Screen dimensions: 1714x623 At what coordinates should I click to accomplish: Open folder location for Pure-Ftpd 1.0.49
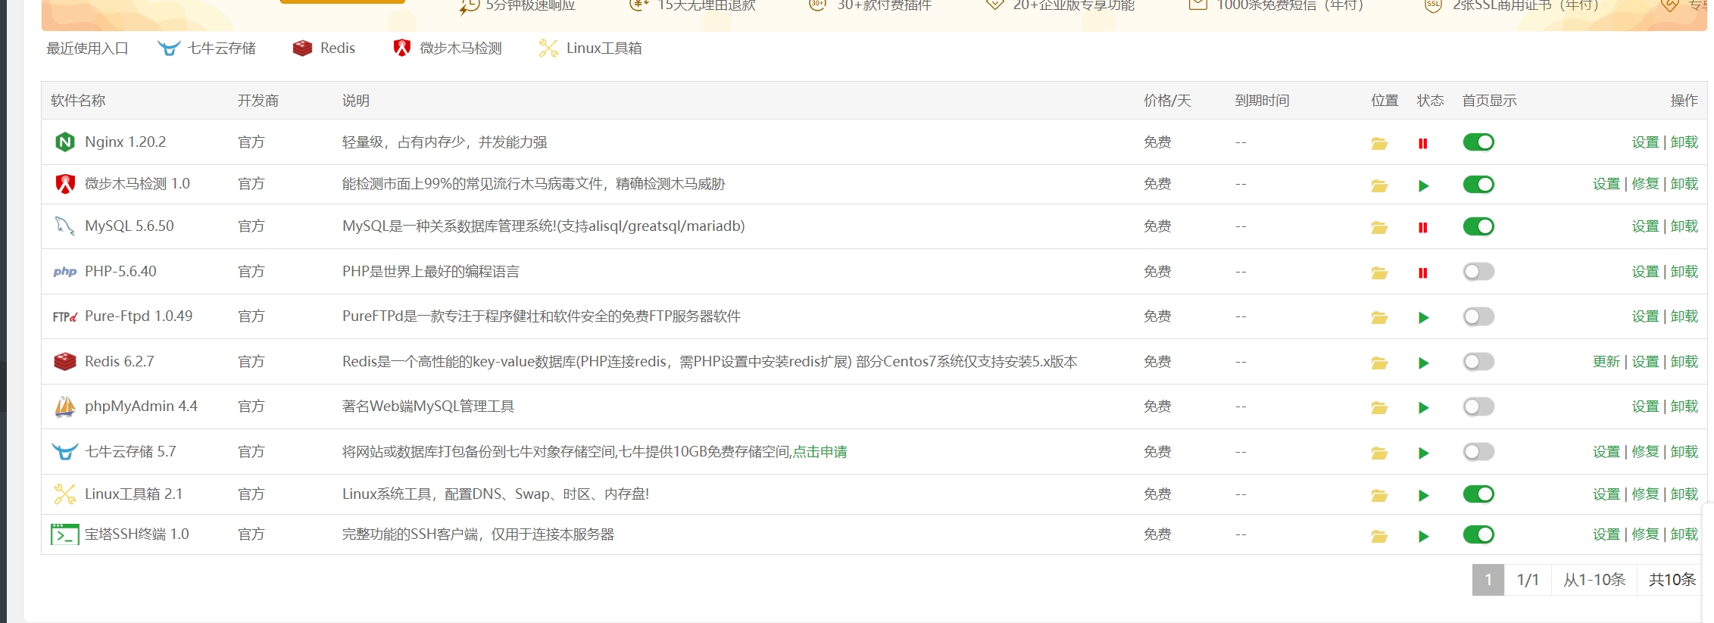pos(1379,317)
